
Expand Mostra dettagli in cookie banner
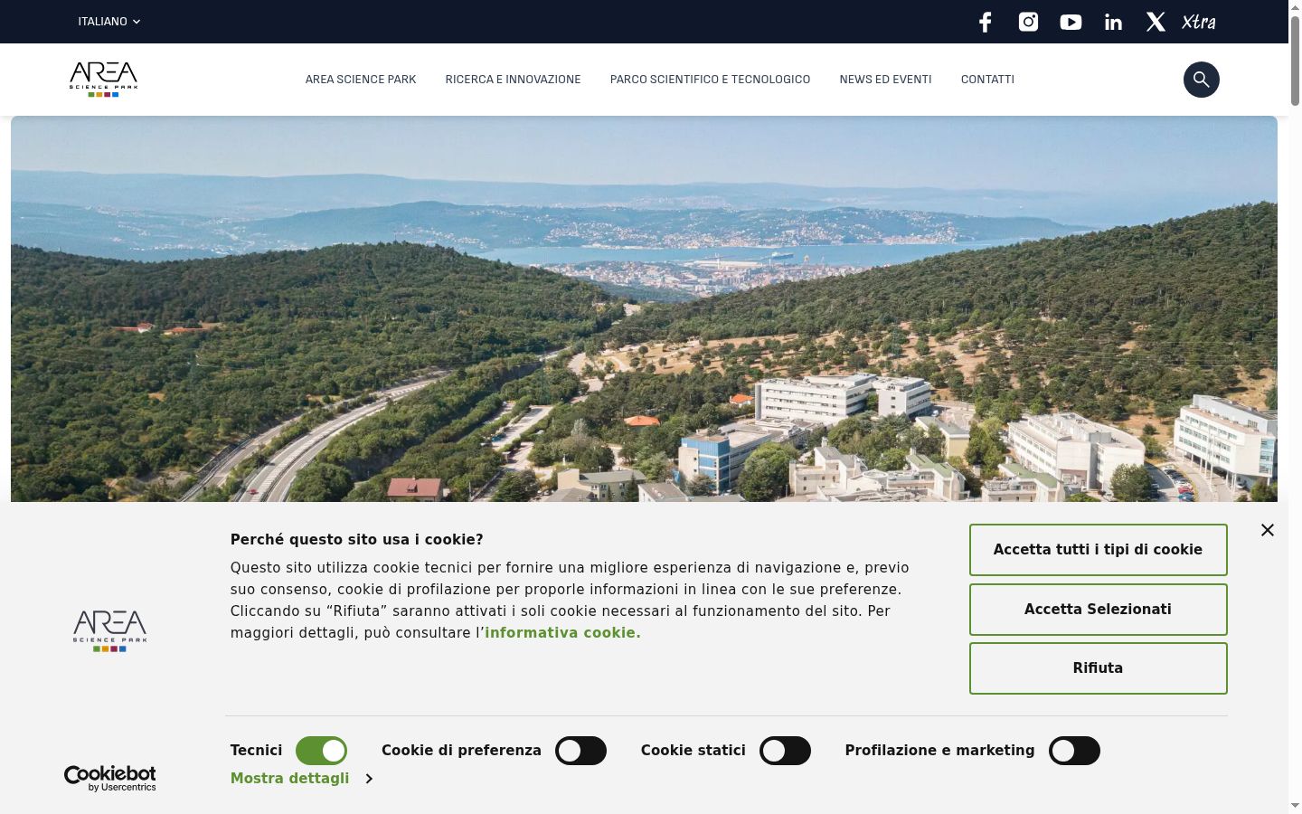pyautogui.click(x=301, y=779)
